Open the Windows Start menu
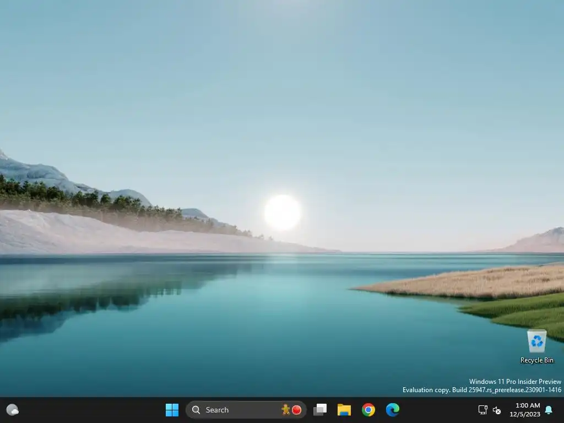This screenshot has width=564, height=423. [172, 410]
